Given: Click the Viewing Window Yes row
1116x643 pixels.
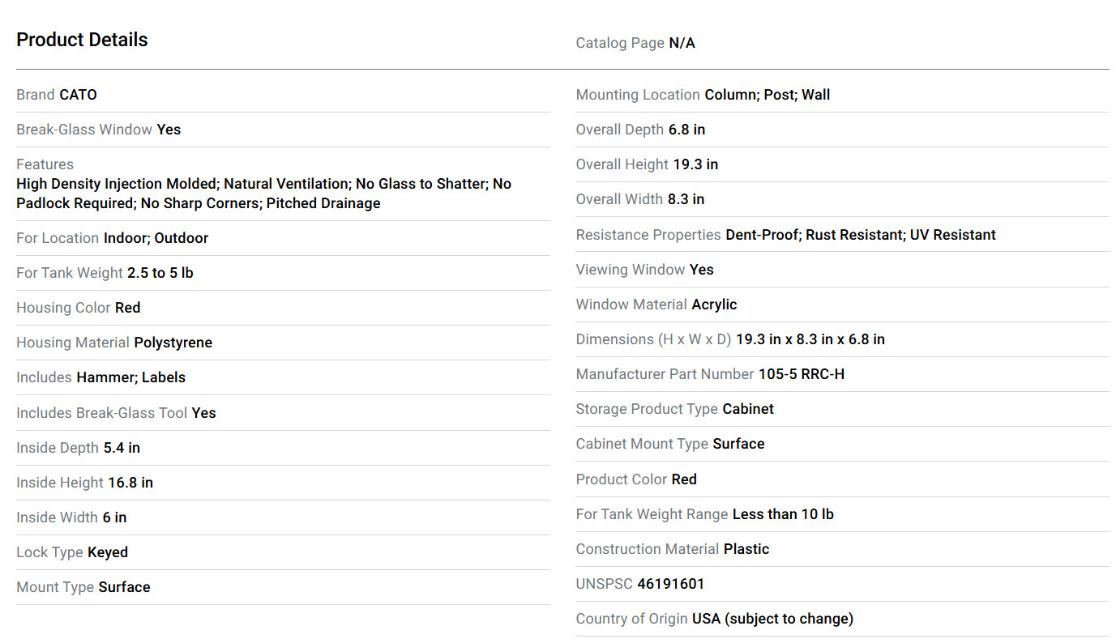Looking at the screenshot, I should click(x=842, y=270).
